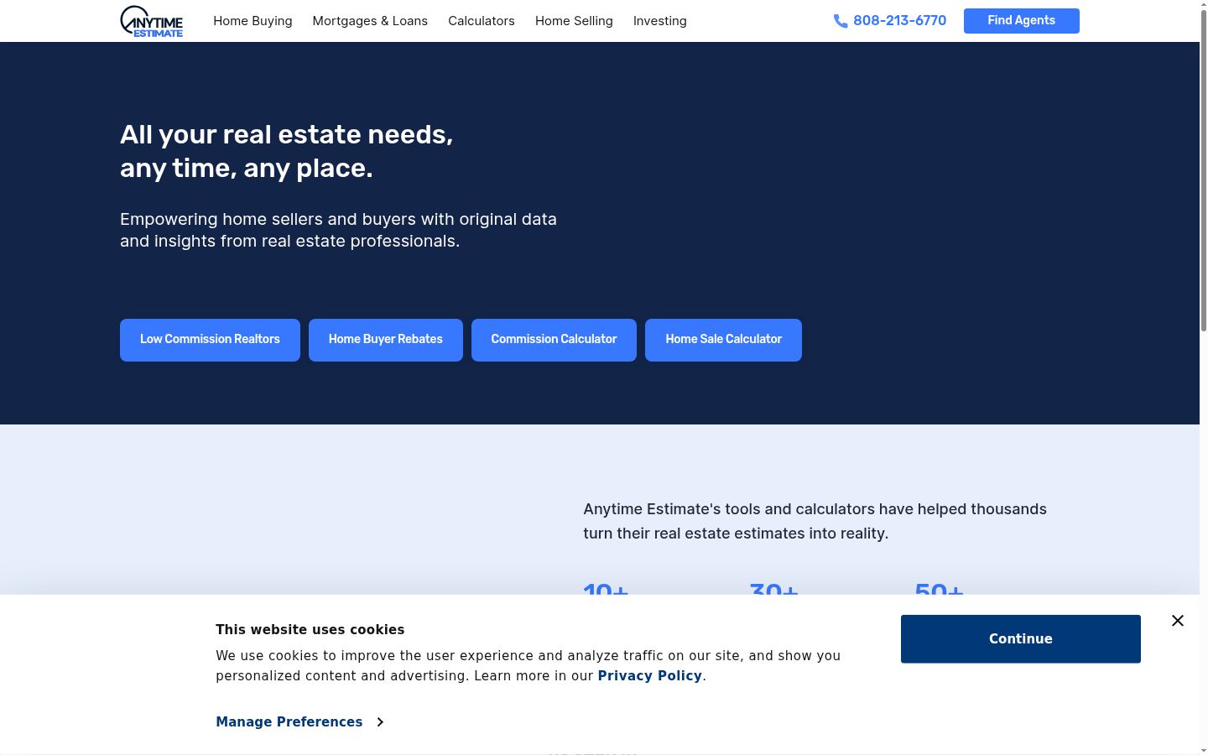Screen dimensions: 1208x755
Task: Click the Find Agents button
Action: (x=1021, y=21)
